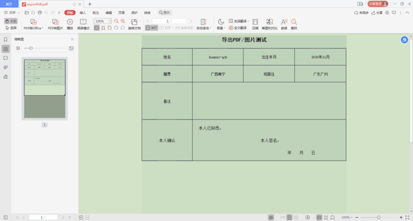
Task: Enter 阅读模式 reading mode
Action: tap(83, 24)
